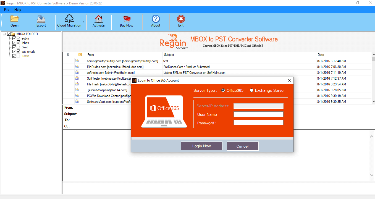Click the envelope icon in the SoftwareVault.com row
The image size is (375, 199).
pos(77,101)
